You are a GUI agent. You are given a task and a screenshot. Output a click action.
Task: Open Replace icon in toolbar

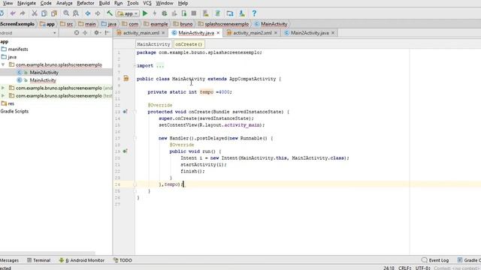[x=76, y=13]
